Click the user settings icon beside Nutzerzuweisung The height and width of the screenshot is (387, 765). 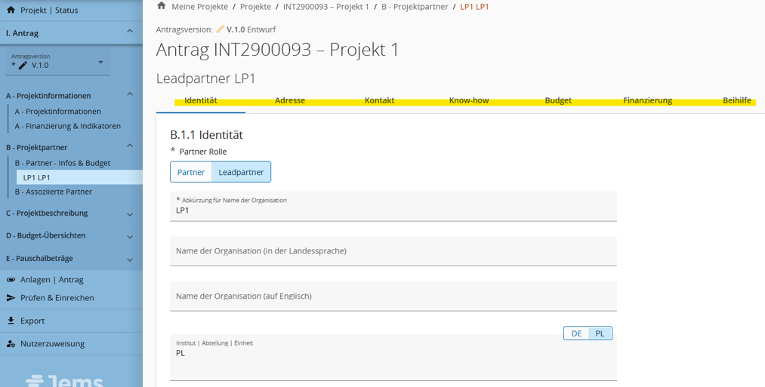[x=11, y=344]
